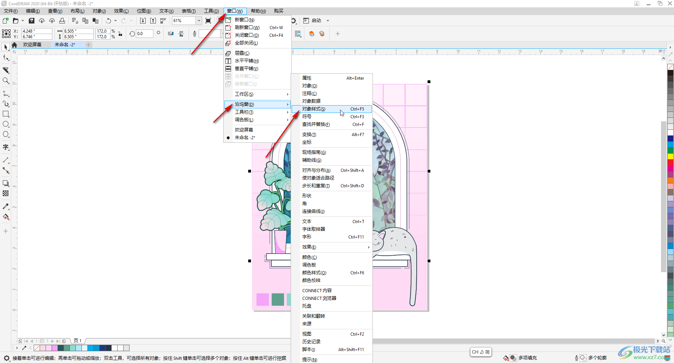
Task: Open the 文件(F) menu
Action: point(11,11)
